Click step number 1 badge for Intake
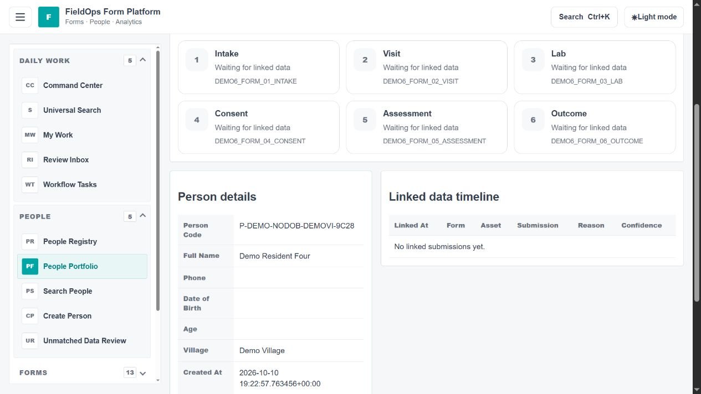The image size is (701, 394). [197, 60]
